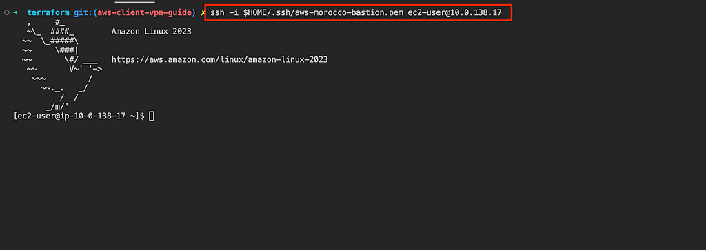Click the yellow dirty-state x marker
Screen dimensions: 706x250
pos(203,13)
